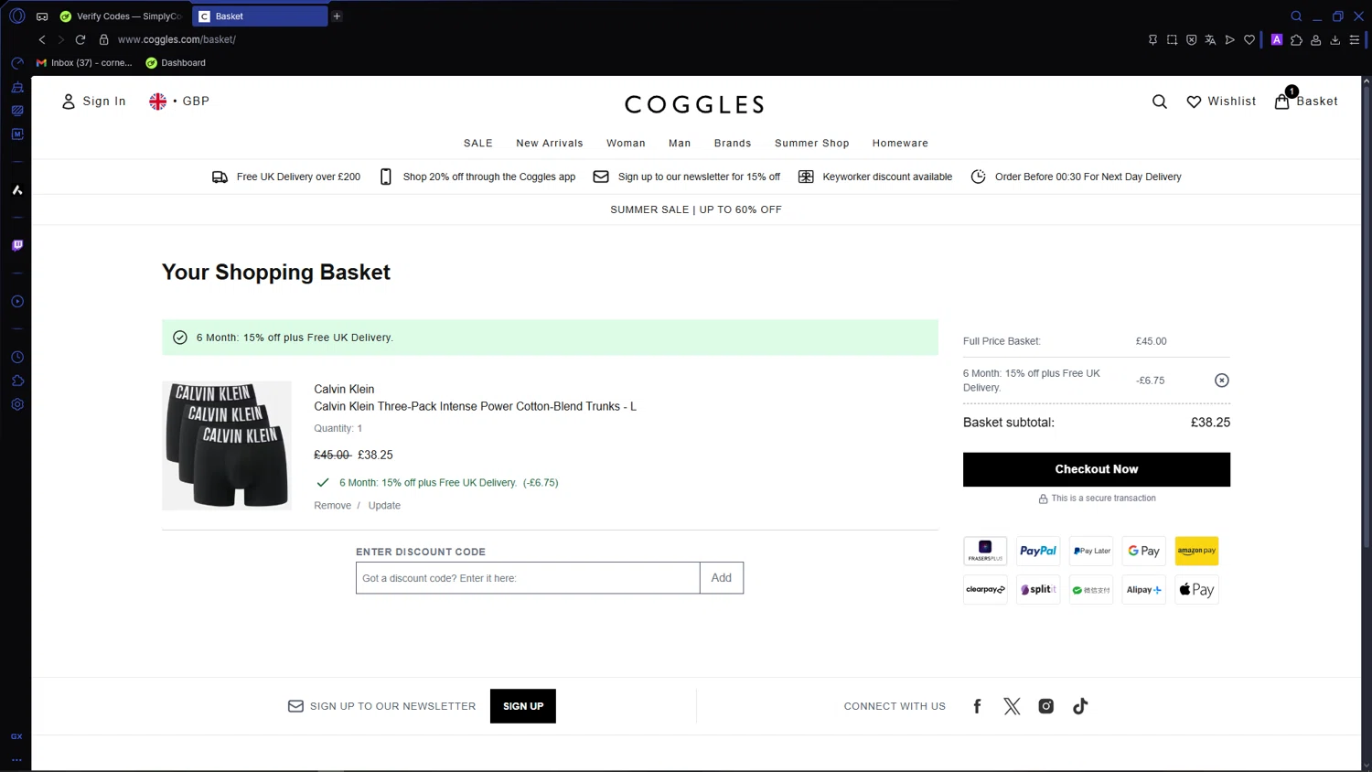Image resolution: width=1372 pixels, height=772 pixels.
Task: Open Settings gear icon in Opera sidebar
Action: click(17, 404)
